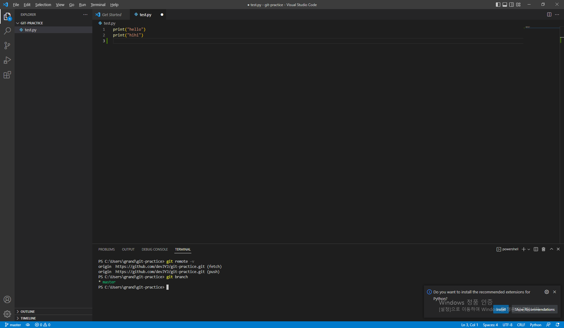The width and height of the screenshot is (564, 328).
Task: Open the Manage gear in activity bar
Action: point(7,314)
